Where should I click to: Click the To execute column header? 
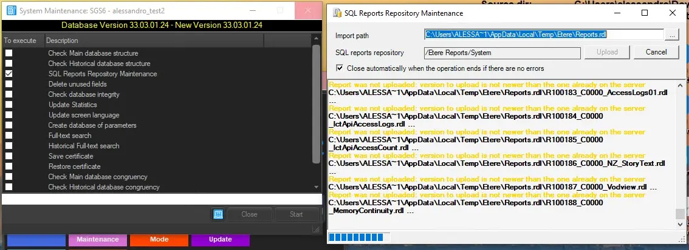pyautogui.click(x=22, y=41)
